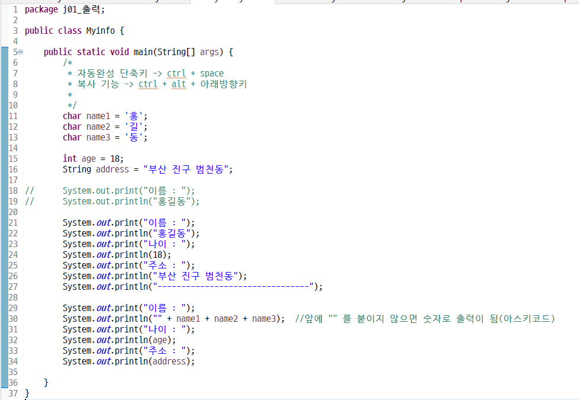Click the "package j01_출력;" statement
The height and width of the screenshot is (400, 579).
click(x=65, y=9)
